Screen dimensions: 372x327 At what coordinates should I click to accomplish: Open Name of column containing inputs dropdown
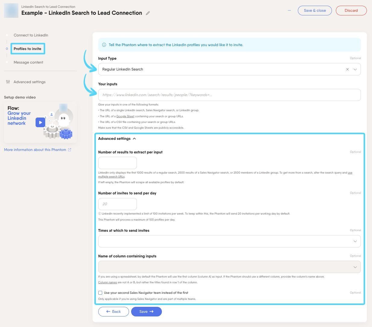point(229,267)
